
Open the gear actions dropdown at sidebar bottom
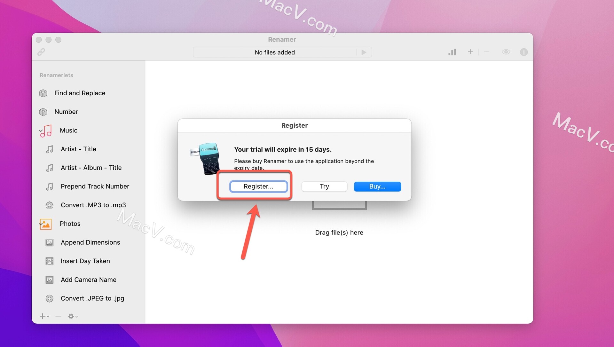pyautogui.click(x=73, y=316)
